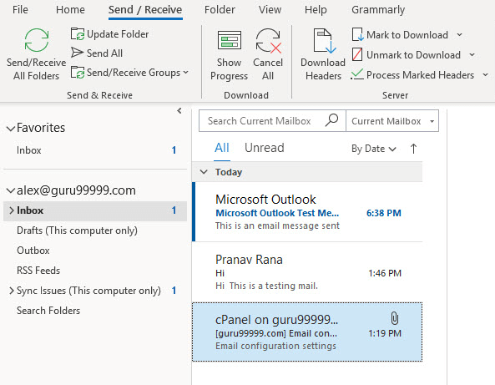495x385 pixels.
Task: Open the Folder ribbon tab
Action: [220, 10]
